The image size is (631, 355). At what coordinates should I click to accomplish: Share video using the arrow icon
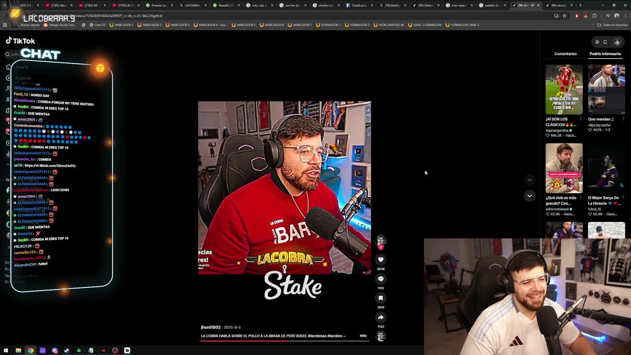coord(381,317)
